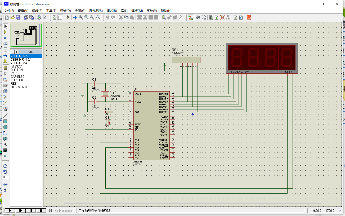
Task: Open the 调试(B) debug menu
Action: [x=111, y=11]
